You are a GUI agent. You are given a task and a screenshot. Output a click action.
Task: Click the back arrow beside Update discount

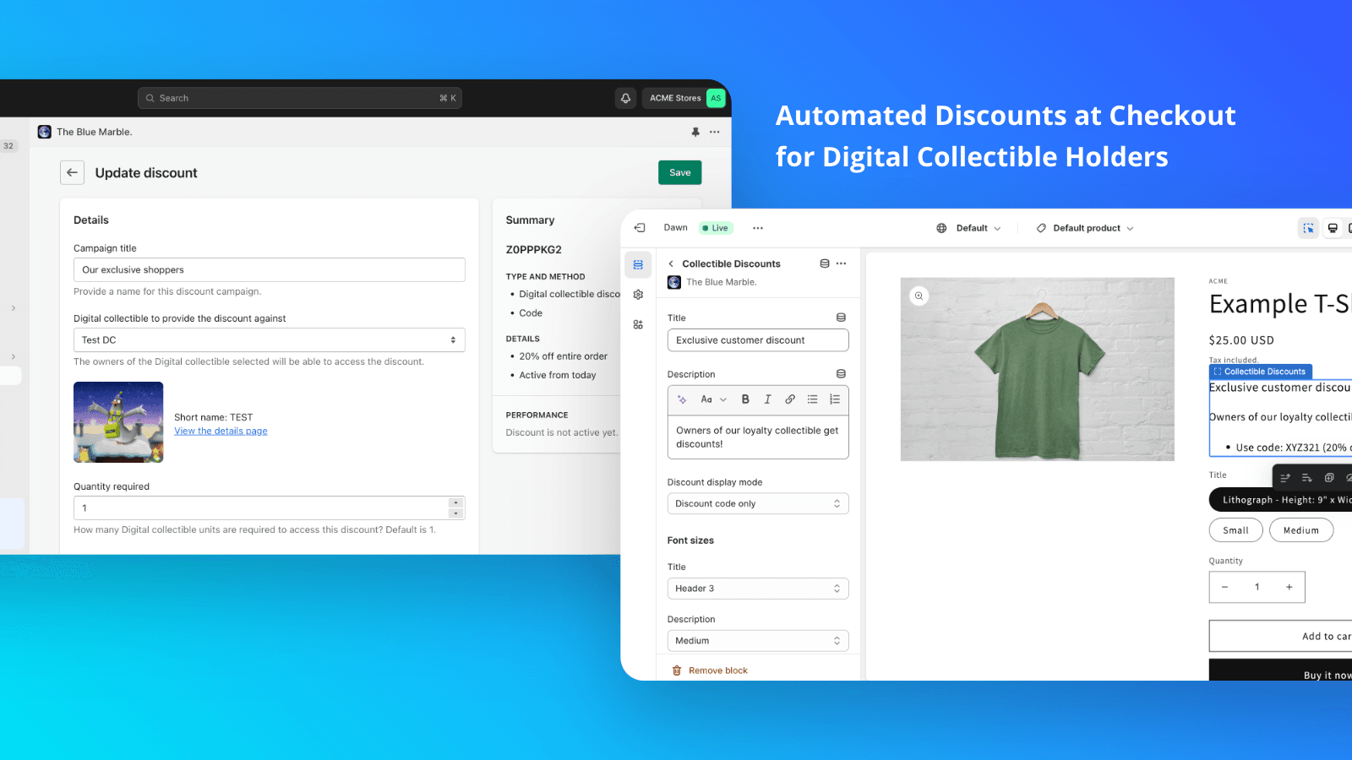[x=73, y=172]
